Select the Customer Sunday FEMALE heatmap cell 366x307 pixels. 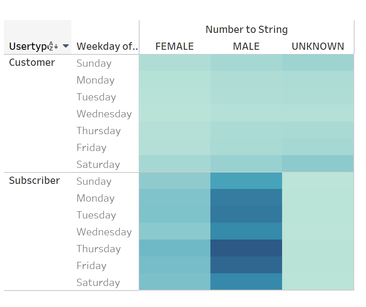175,63
